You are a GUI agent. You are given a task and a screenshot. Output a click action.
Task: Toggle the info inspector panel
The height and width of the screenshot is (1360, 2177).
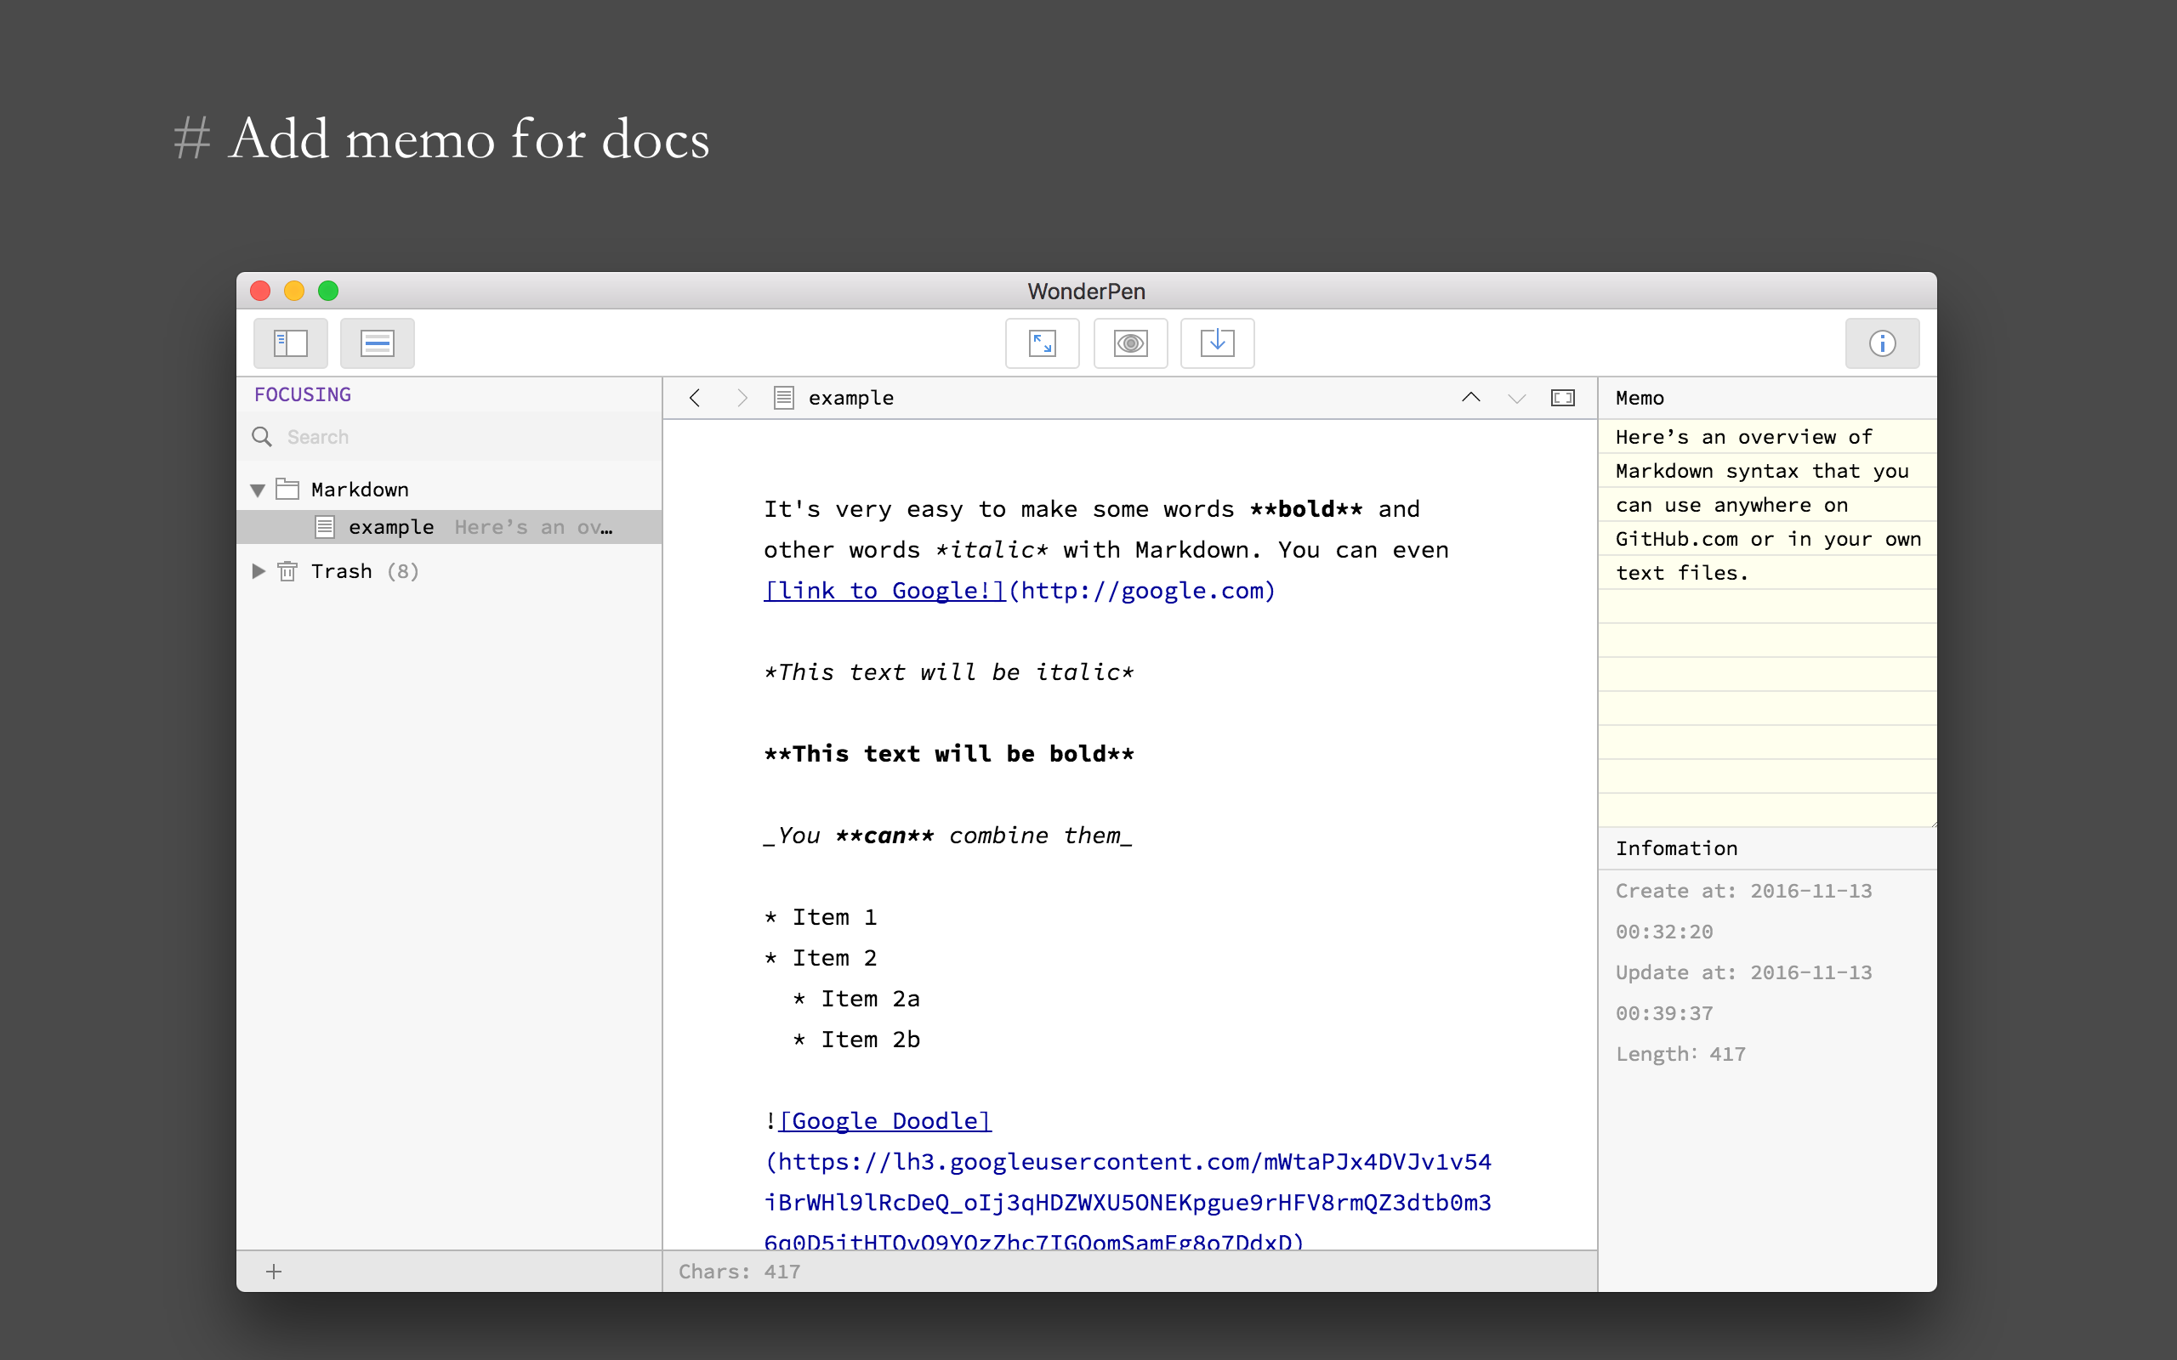[1882, 343]
